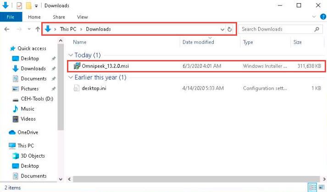Open the Customize Quick Access Toolbar dropdown
Screen dimensions: 327x192
(x=36, y=6)
